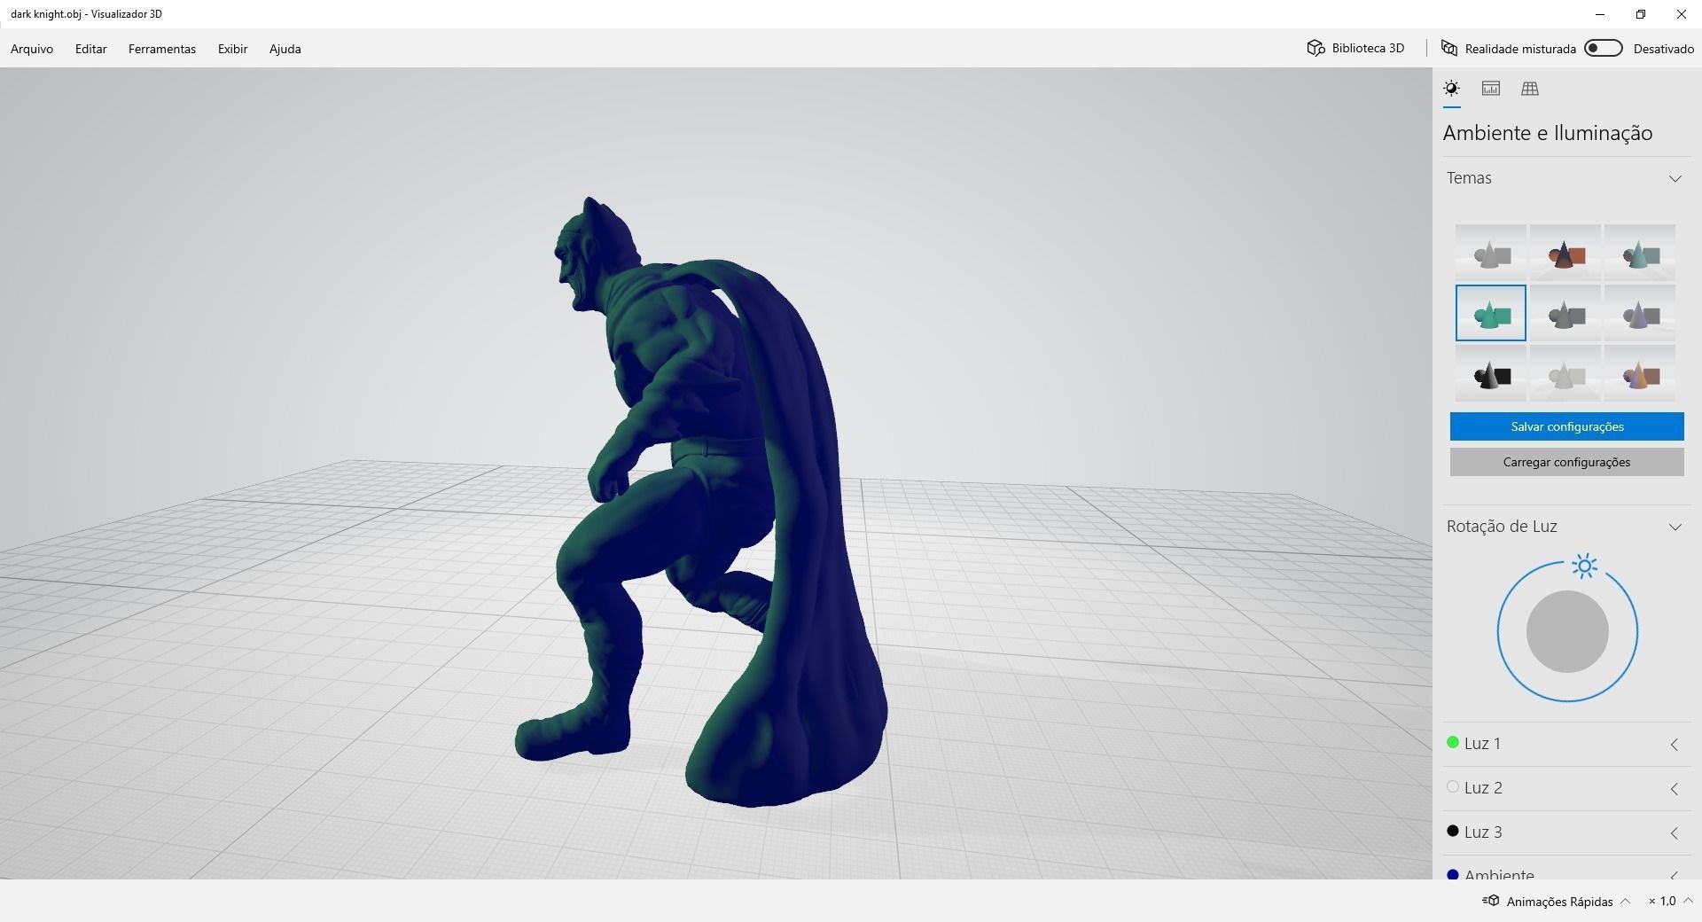1702x922 pixels.
Task: Click the Realidade misturada camera icon
Action: tap(1449, 48)
